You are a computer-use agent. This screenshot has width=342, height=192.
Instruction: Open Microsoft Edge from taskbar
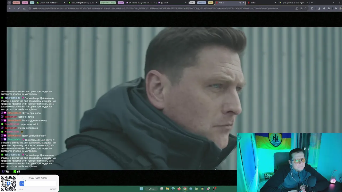(x=173, y=189)
